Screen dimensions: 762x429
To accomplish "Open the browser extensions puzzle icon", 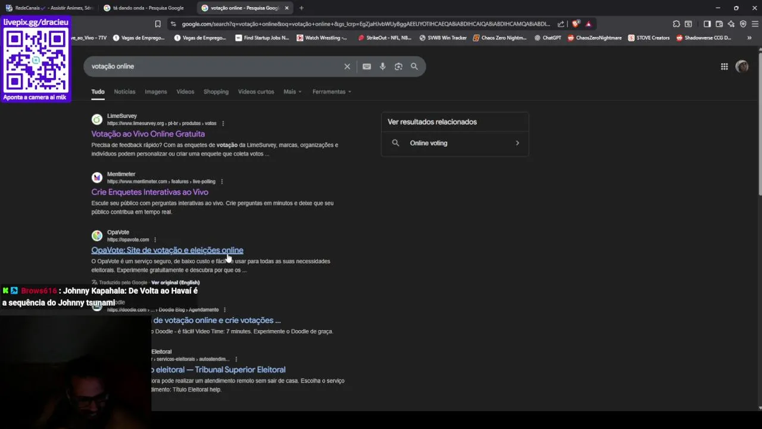I will click(x=676, y=24).
